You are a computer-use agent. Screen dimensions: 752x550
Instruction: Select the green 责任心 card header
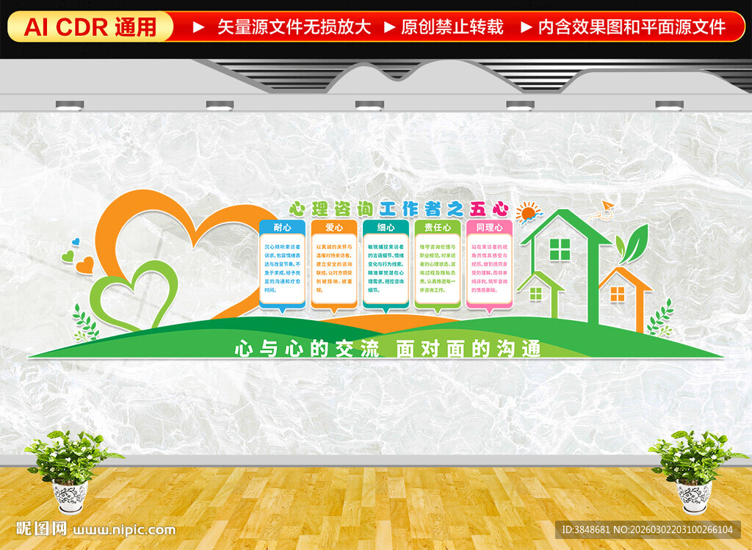438,227
